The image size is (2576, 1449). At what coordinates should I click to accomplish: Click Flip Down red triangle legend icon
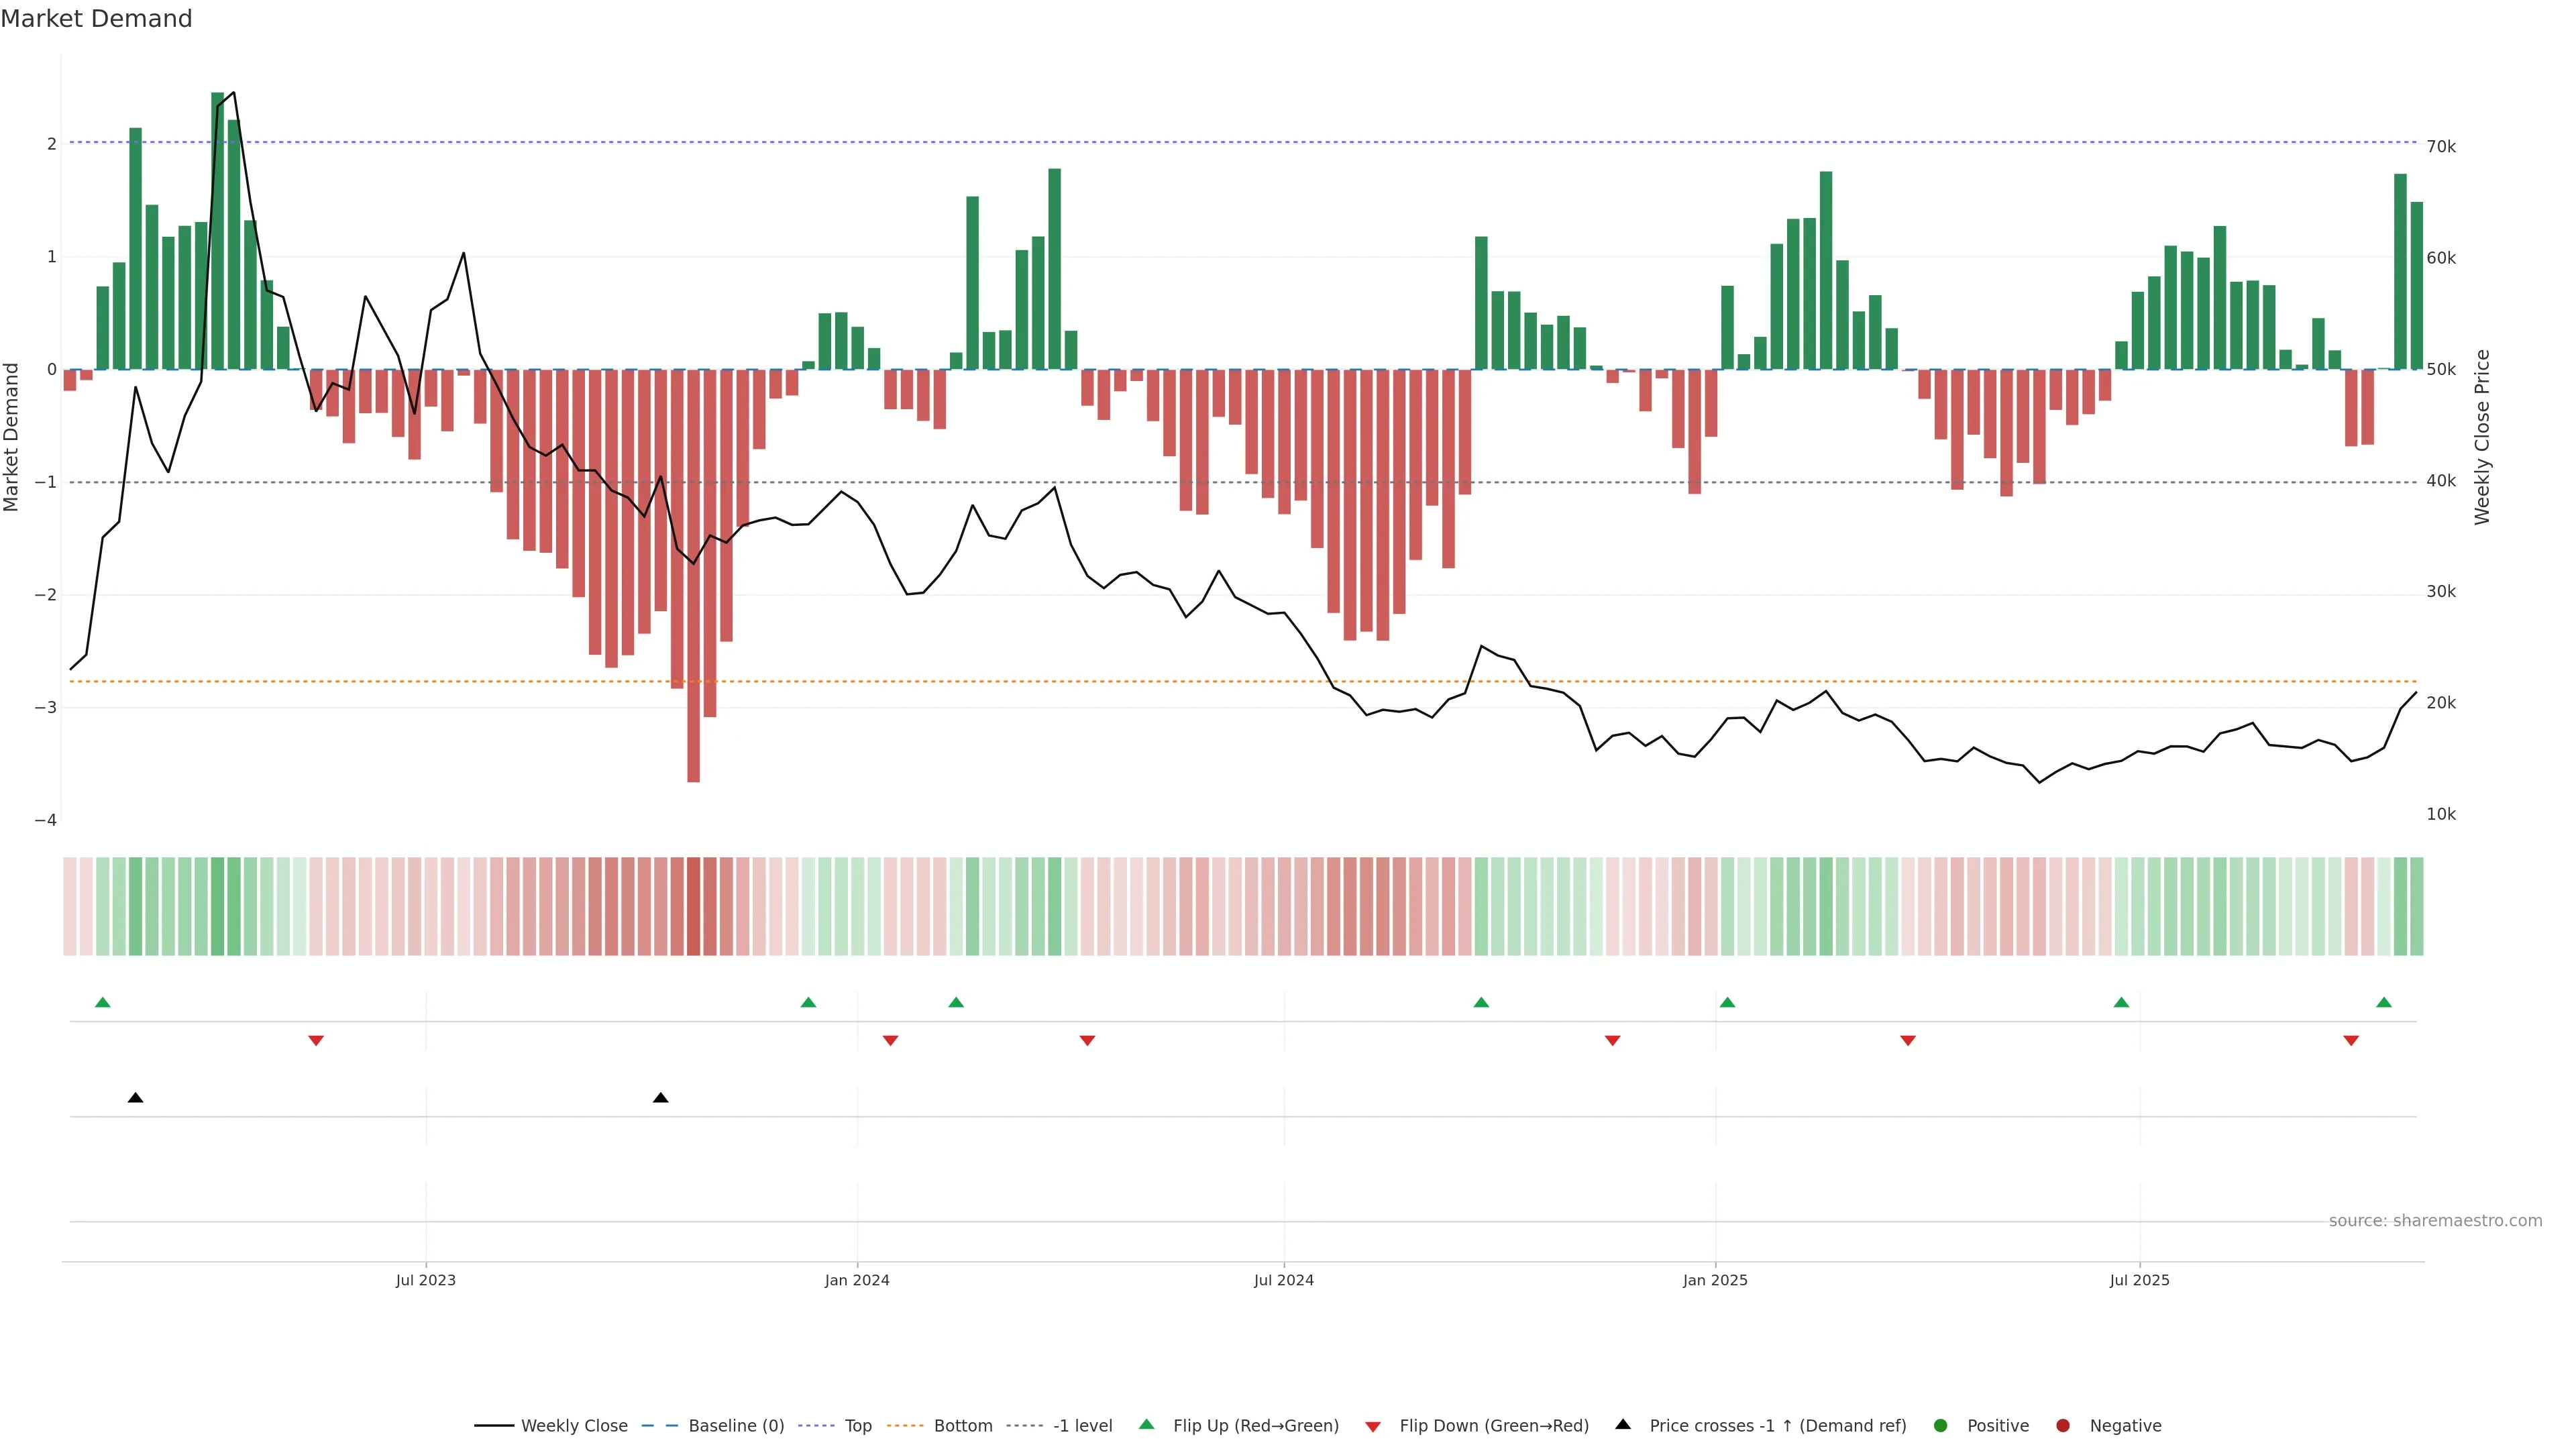[1373, 1426]
